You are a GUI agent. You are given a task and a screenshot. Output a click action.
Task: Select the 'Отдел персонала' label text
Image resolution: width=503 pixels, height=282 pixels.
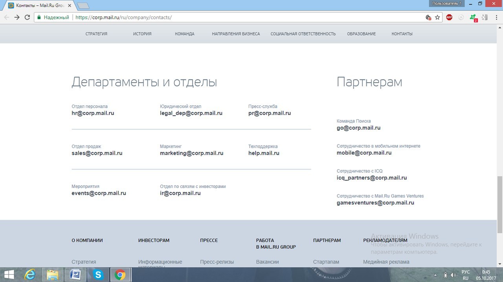pyautogui.click(x=90, y=107)
